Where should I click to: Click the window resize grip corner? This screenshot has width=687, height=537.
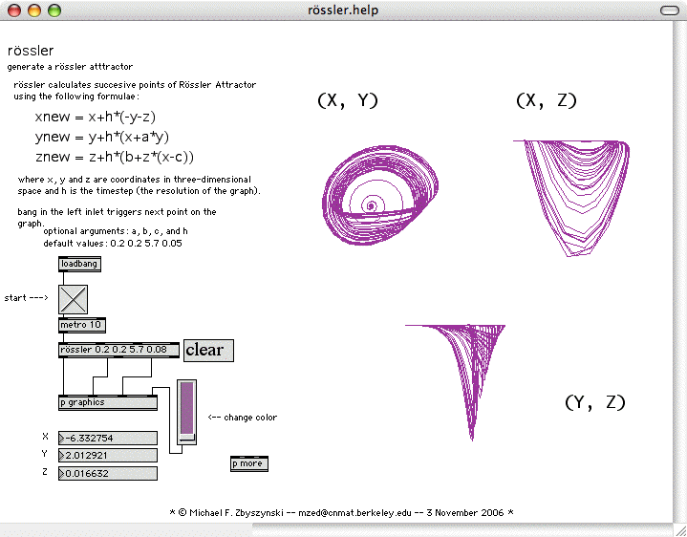[680, 530]
